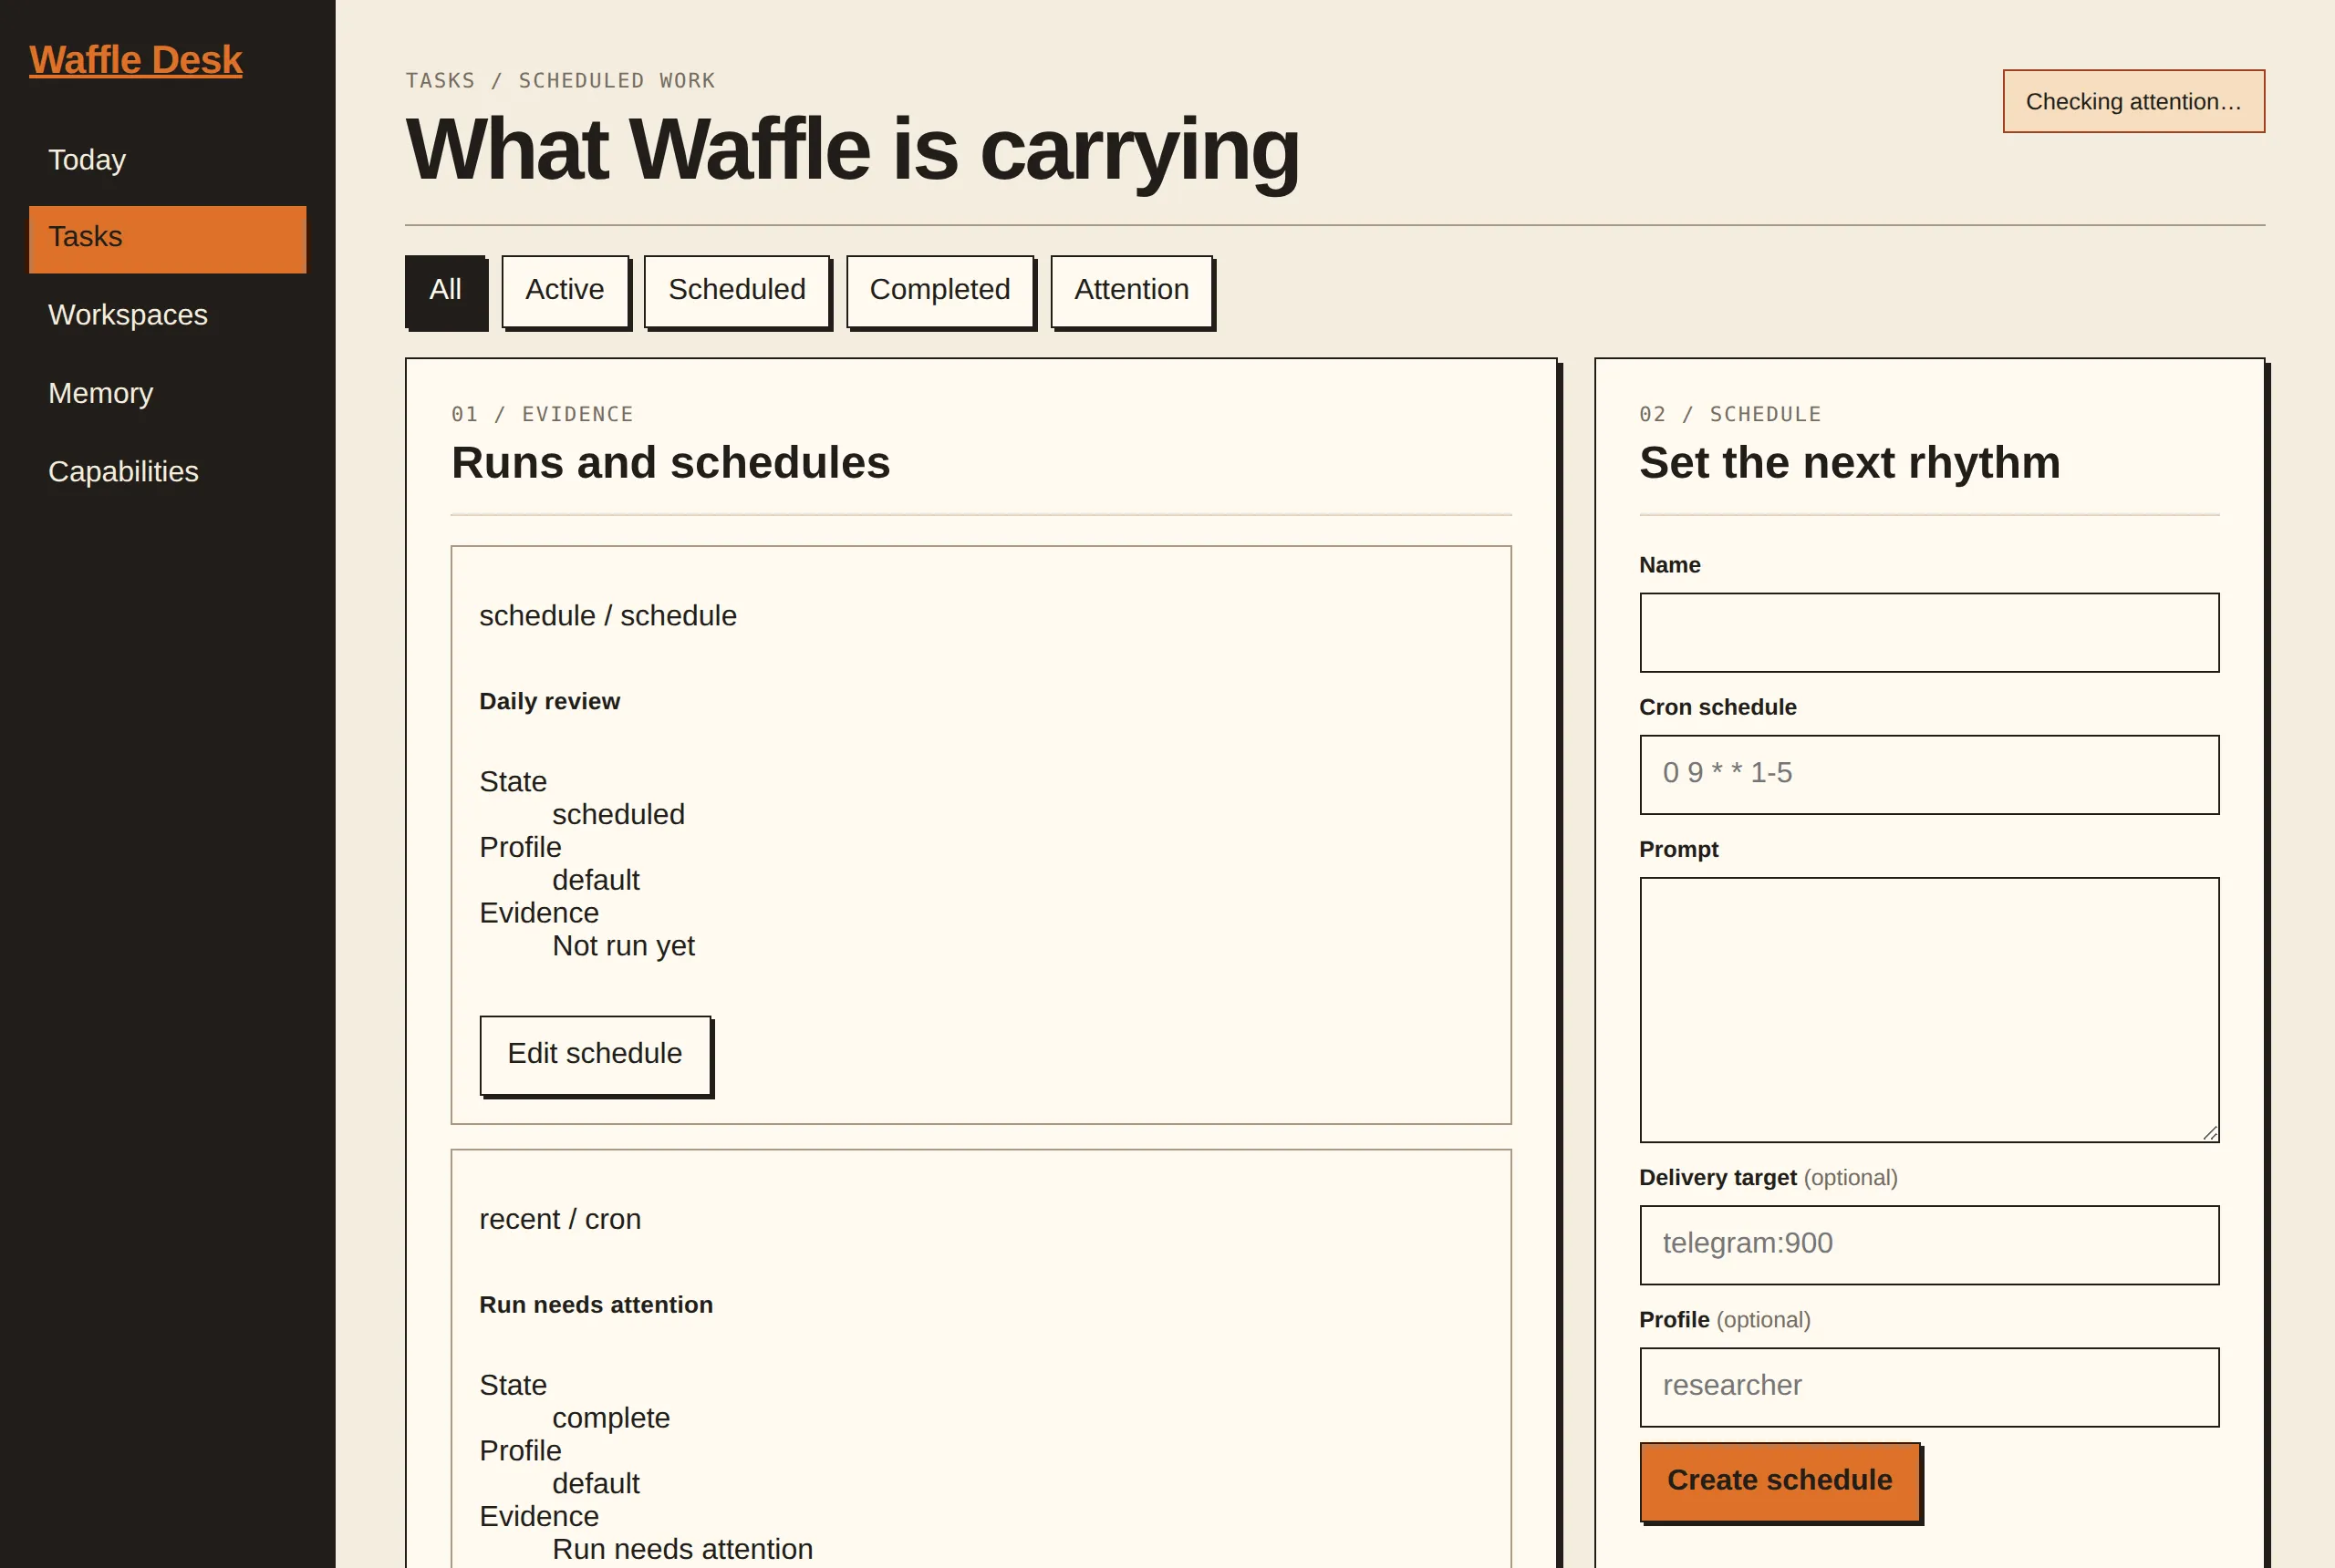The image size is (2335, 1568).
Task: Go to Today in sidebar
Action: (x=167, y=160)
